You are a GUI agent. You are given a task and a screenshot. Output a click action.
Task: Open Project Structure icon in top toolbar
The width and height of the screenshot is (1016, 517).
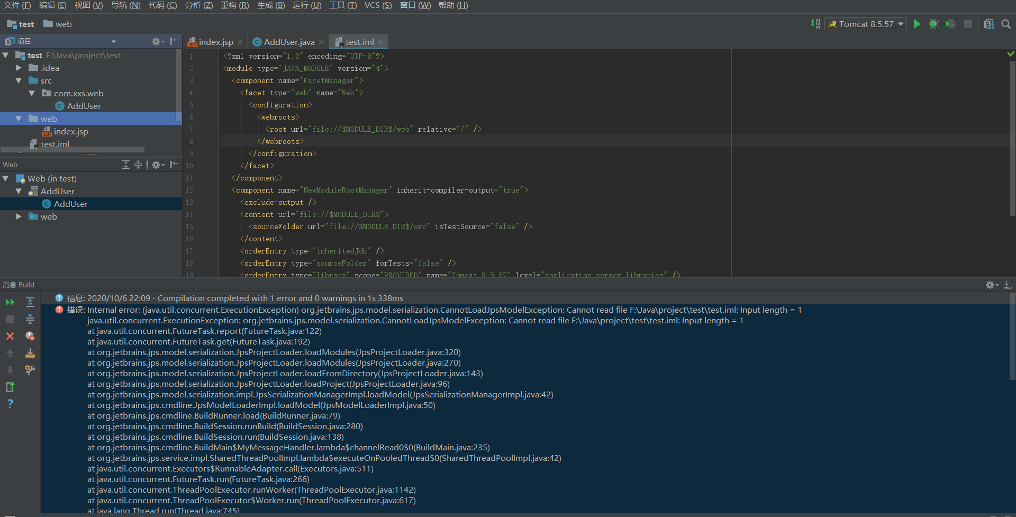(989, 24)
